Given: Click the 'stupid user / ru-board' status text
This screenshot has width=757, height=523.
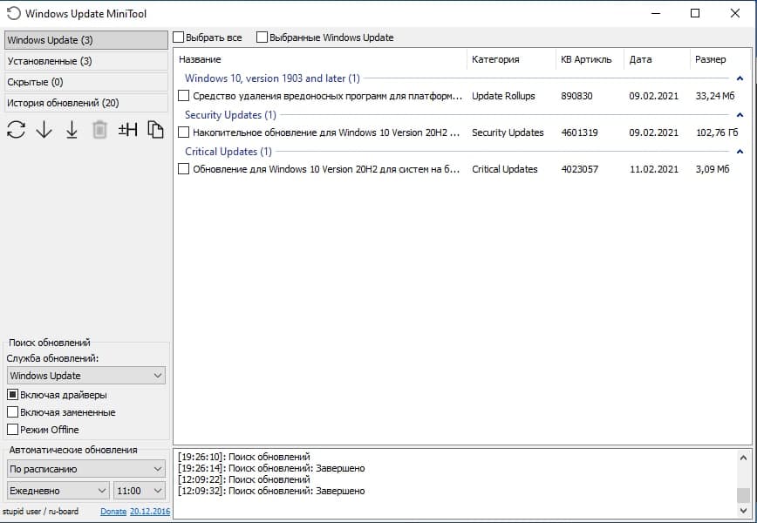Looking at the screenshot, I should [40, 512].
